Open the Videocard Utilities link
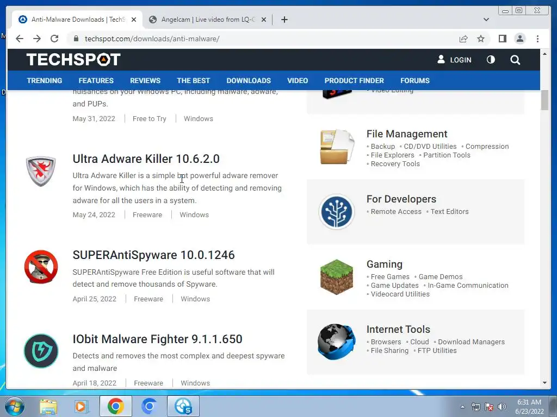The height and width of the screenshot is (417, 557). click(400, 294)
